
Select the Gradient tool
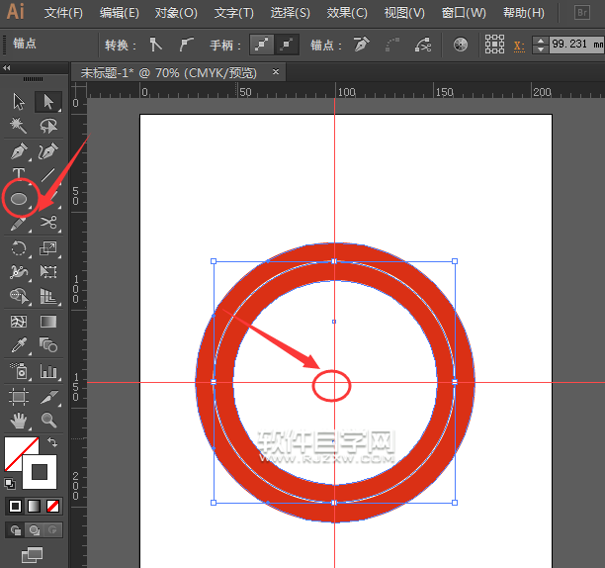pyautogui.click(x=47, y=322)
